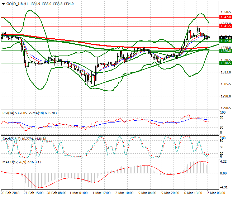Click the 6 Mar 13:00 time label
The image size is (233, 197).
point(193,193)
